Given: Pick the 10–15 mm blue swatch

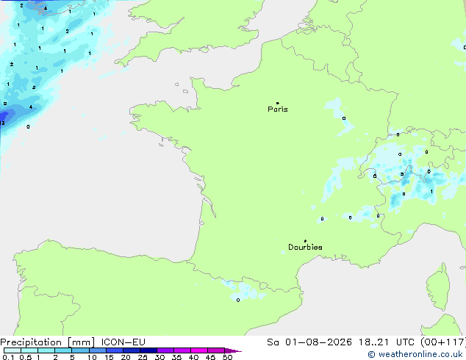Looking at the screenshot, I should 98,350.
